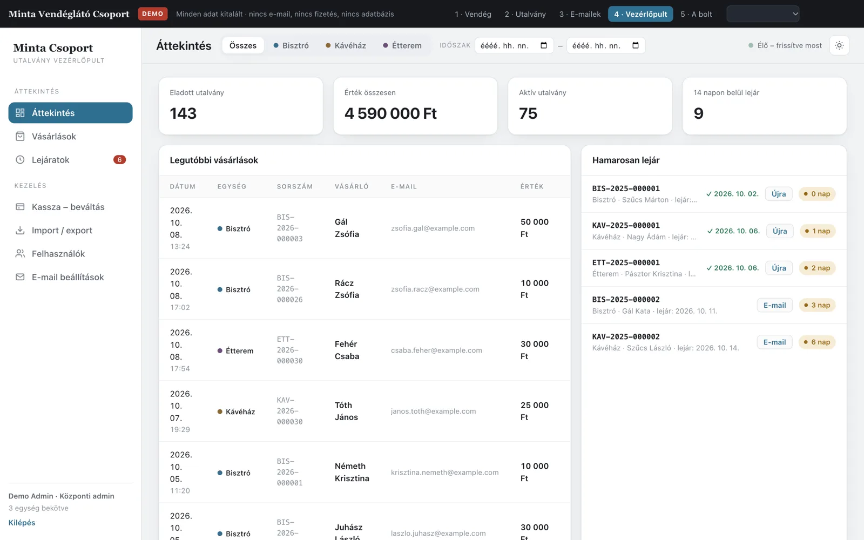Click serial number ETT-2026-000030
The image size is (864, 540).
(290, 350)
